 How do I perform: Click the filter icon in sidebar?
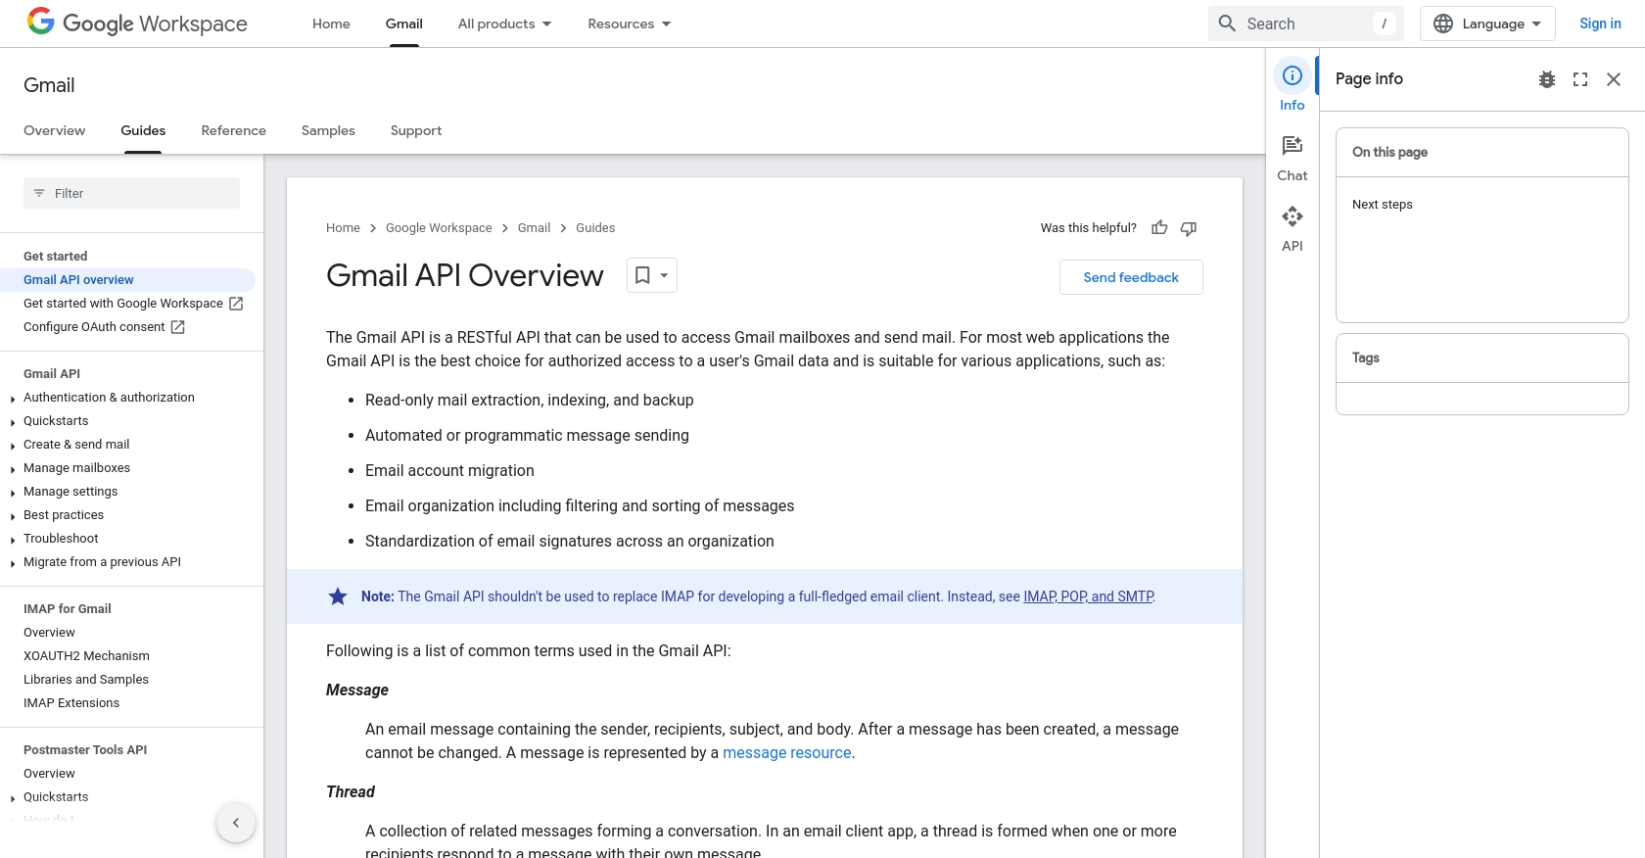coord(39,193)
